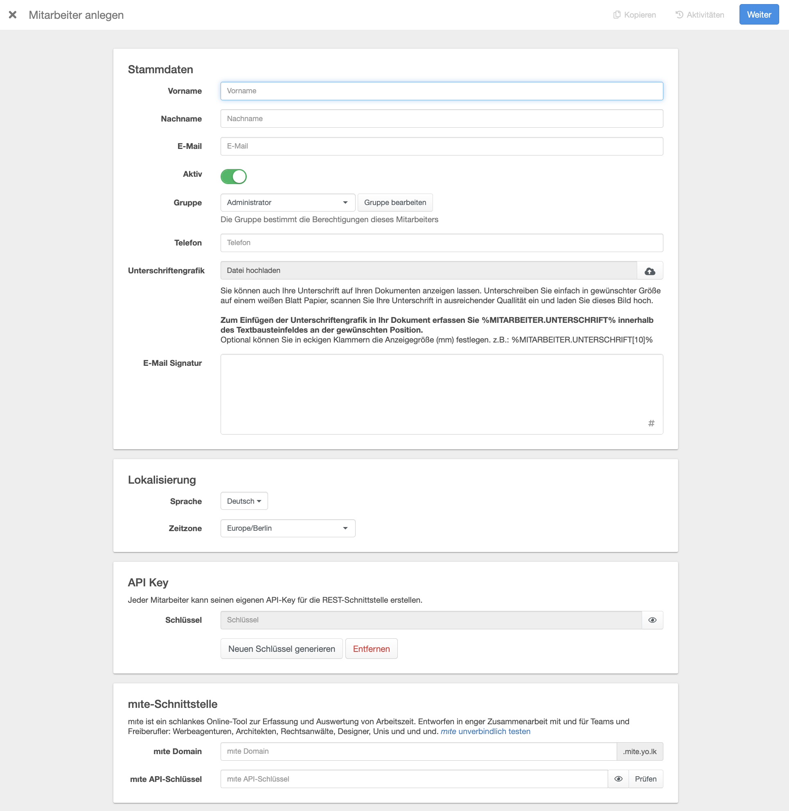Show the API Schlüssel via eye icon
This screenshot has width=789, height=811.
[x=652, y=620]
